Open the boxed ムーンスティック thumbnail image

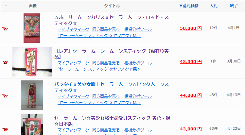[32, 62]
